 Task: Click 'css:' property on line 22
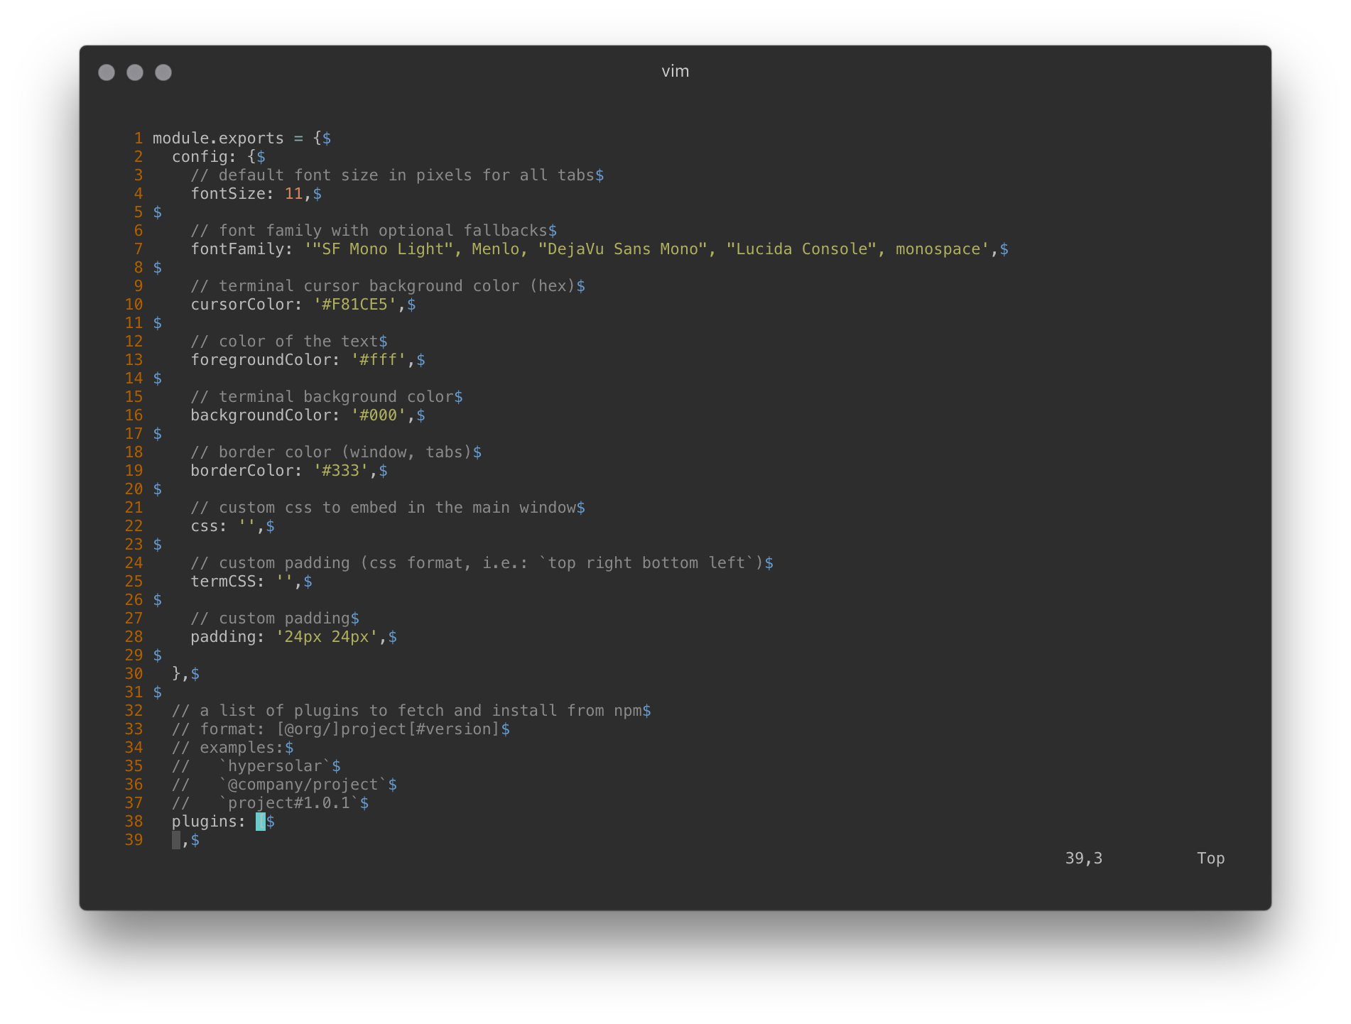tap(209, 526)
